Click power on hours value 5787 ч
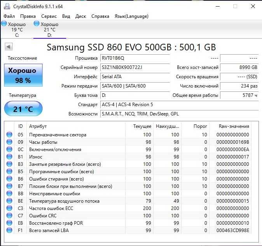The height and width of the screenshot is (246, 262). tap(239, 95)
